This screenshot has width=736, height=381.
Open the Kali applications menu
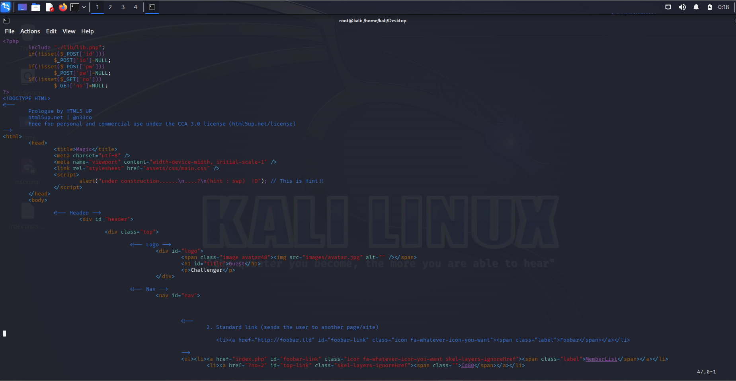pyautogui.click(x=6, y=7)
